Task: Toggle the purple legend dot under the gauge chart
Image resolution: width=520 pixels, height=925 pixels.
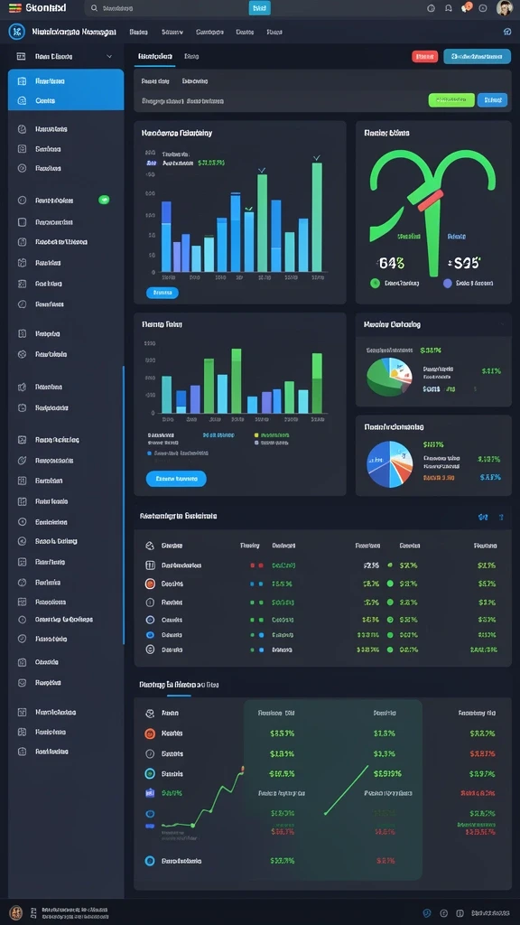Action: (448, 283)
